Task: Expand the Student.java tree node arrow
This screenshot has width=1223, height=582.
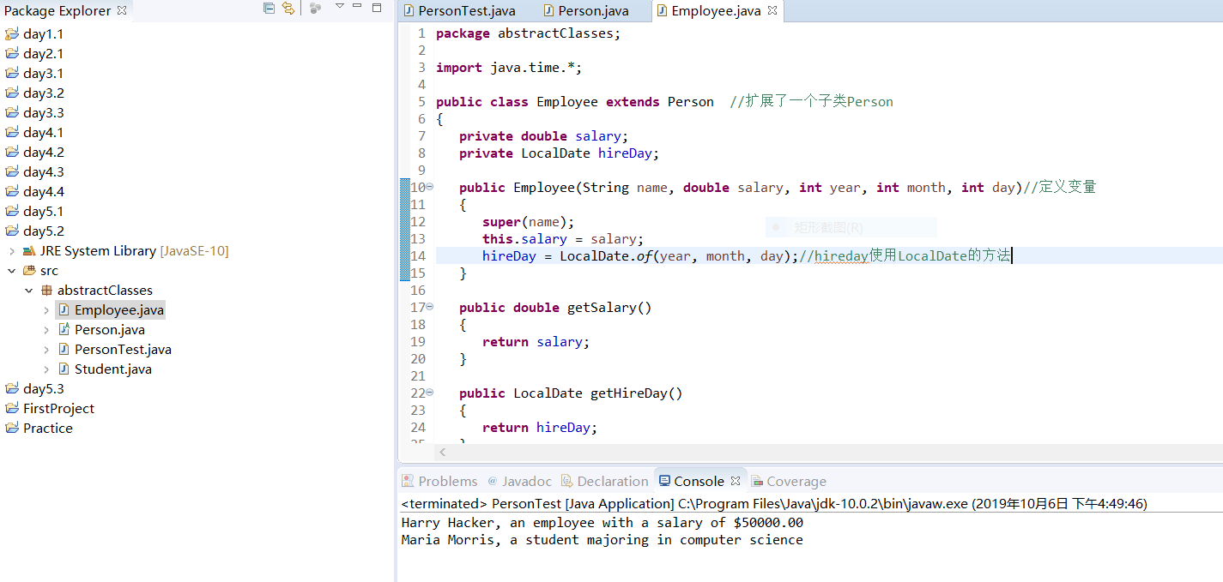Action: [x=46, y=369]
